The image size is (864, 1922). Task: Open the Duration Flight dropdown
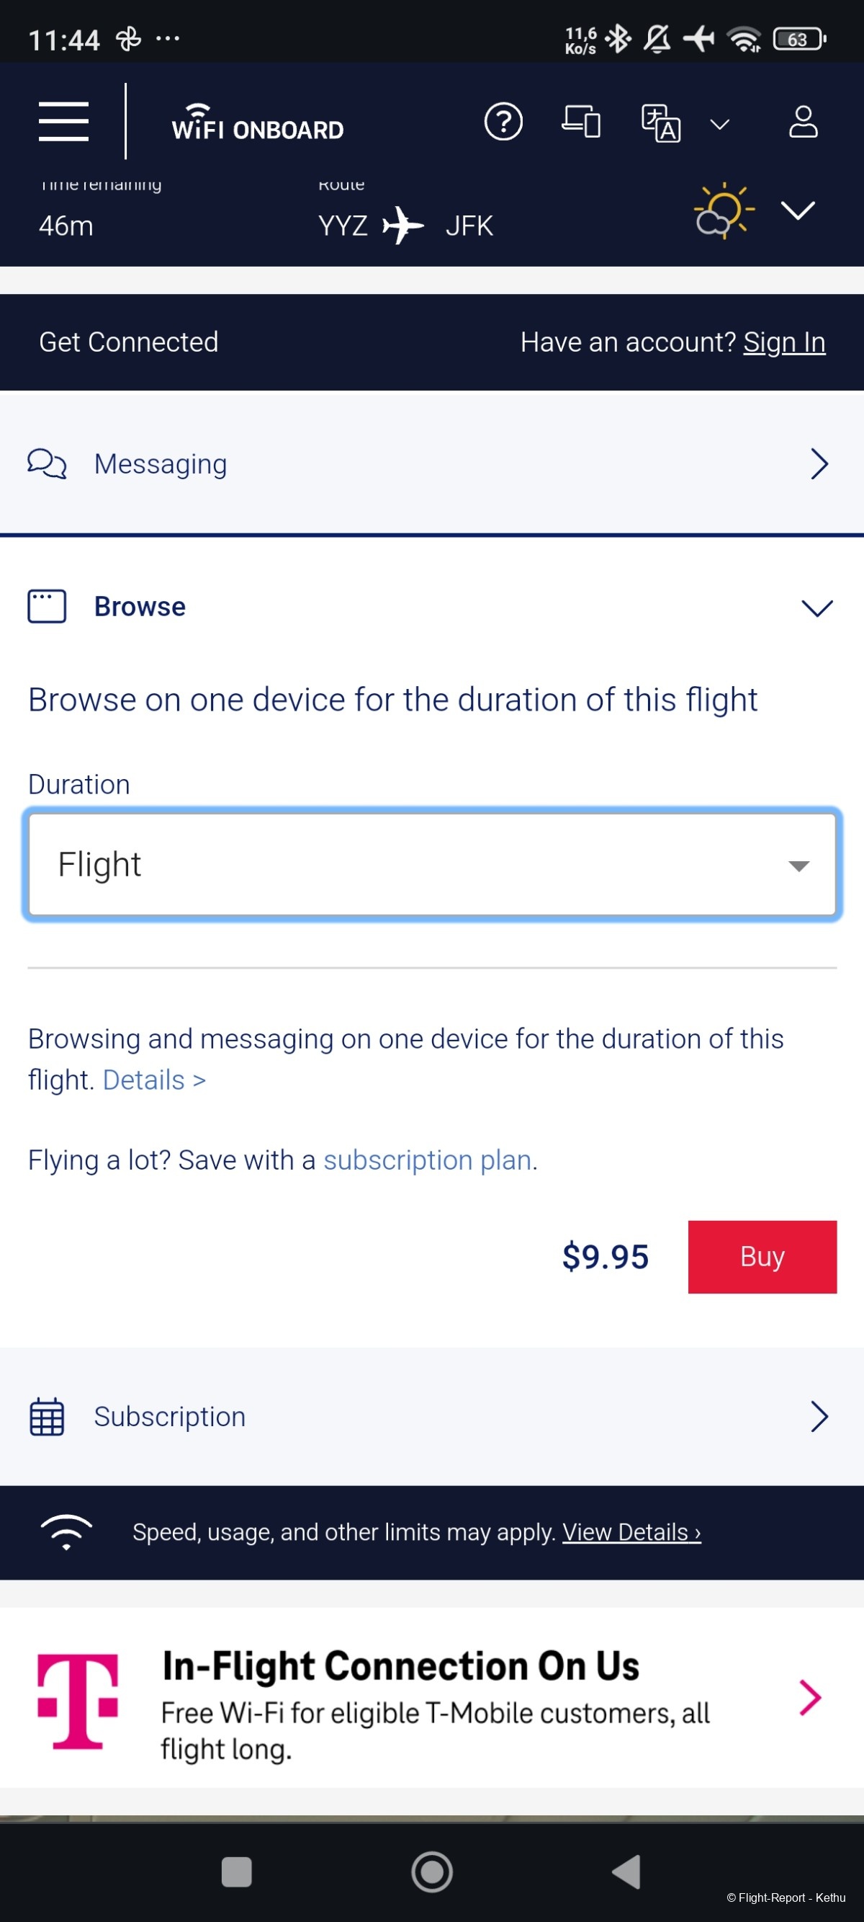[x=433, y=864]
